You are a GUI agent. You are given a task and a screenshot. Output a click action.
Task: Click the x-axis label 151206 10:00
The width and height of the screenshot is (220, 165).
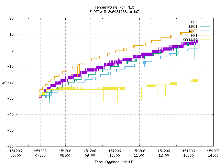114,153
